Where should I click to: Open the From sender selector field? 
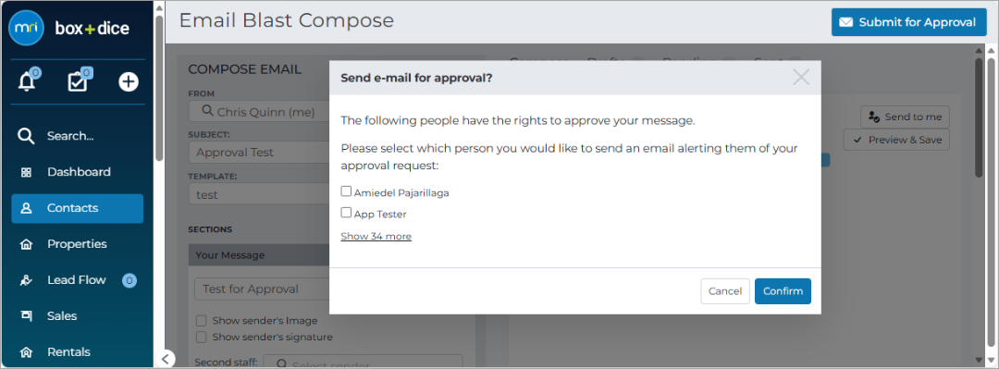259,112
